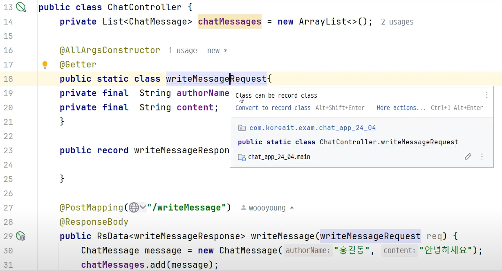Click the authorName field on line 19
The height and width of the screenshot is (271, 502).
[203, 93]
